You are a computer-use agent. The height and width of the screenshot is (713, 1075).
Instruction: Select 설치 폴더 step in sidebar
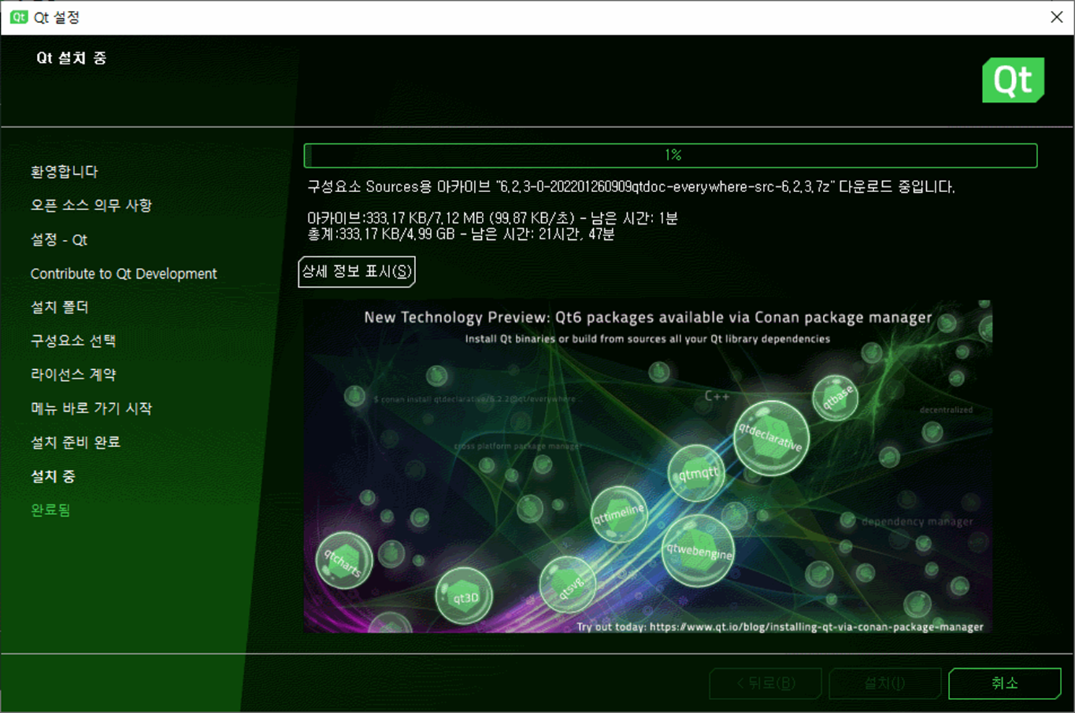(x=59, y=307)
